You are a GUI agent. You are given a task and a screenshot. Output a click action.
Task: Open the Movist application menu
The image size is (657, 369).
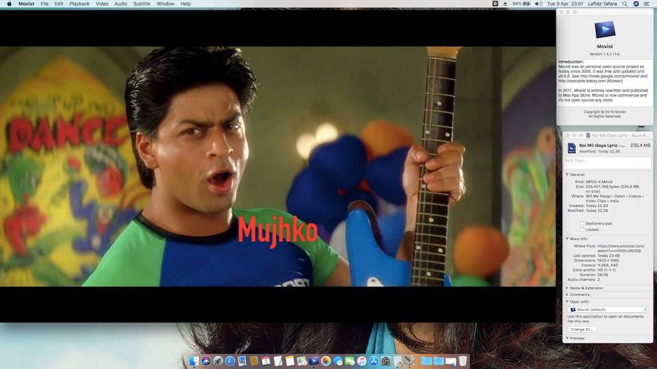pyautogui.click(x=27, y=4)
